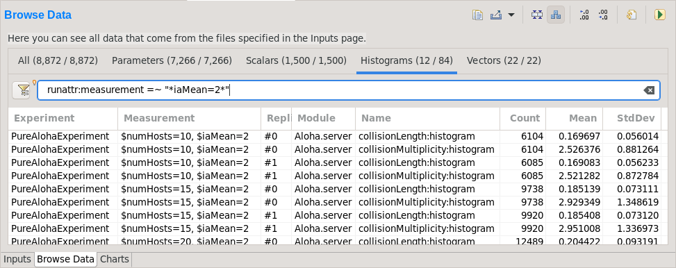Toggle the tree grouping view button
This screenshot has width=676, height=268.
point(556,15)
